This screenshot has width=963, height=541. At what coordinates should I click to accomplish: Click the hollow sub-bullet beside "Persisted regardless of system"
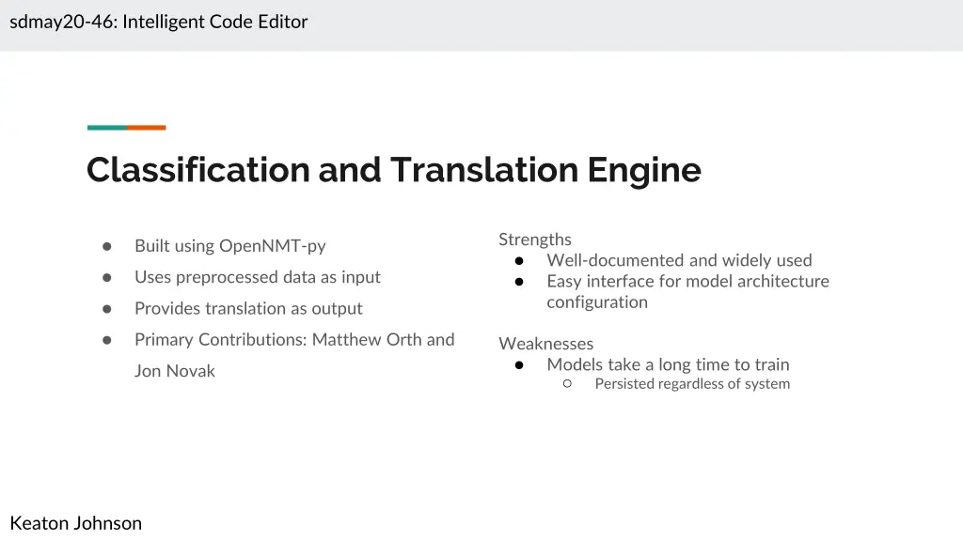coord(568,384)
